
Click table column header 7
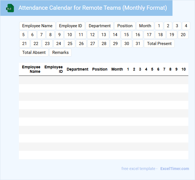(x=164, y=69)
